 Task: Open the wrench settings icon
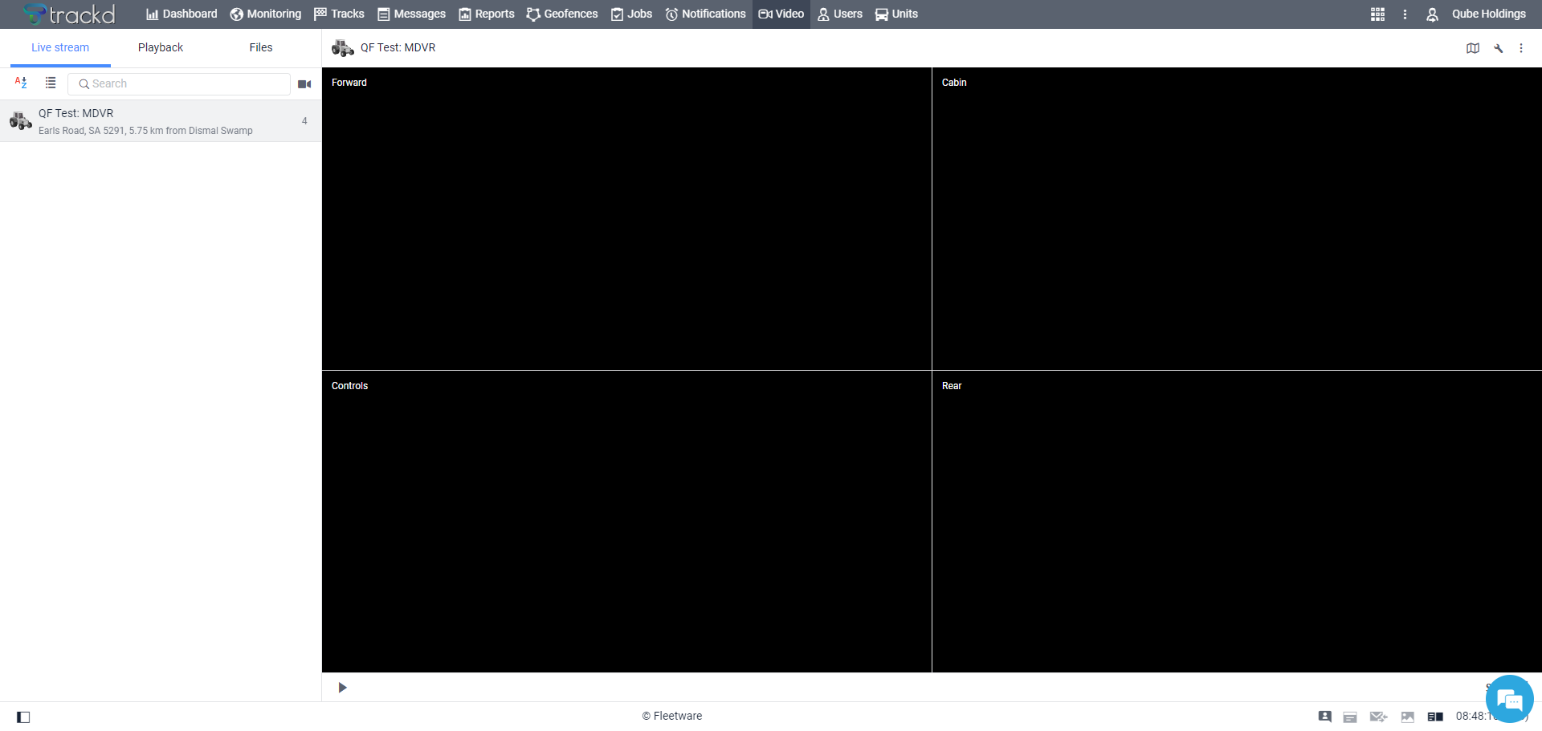[1498, 48]
